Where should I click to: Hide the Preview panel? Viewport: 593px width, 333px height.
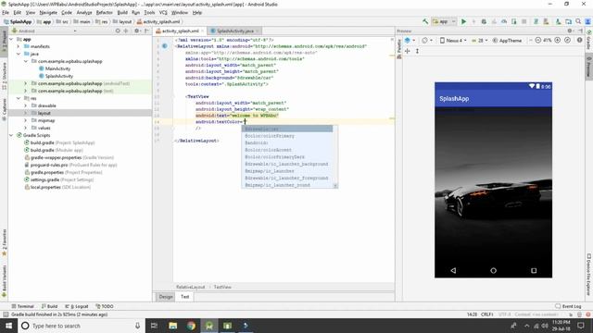coord(580,31)
